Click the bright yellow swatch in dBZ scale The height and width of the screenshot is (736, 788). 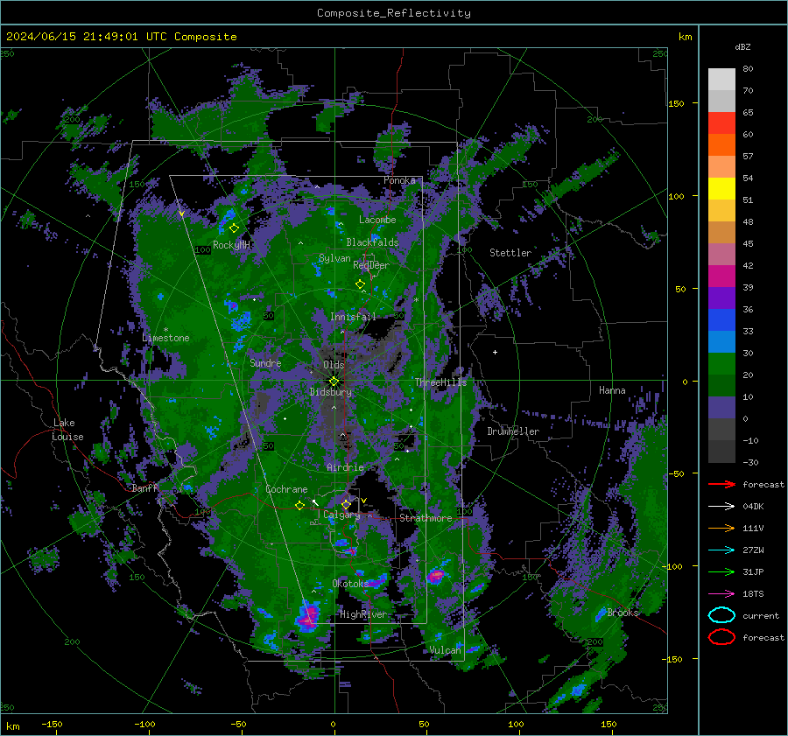[x=721, y=188]
